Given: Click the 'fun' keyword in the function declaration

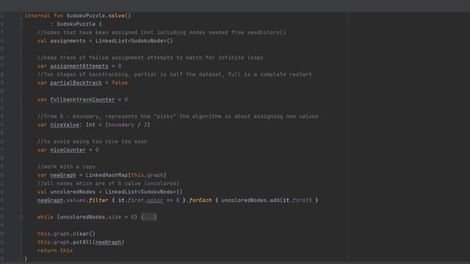Looking at the screenshot, I should pos(59,15).
